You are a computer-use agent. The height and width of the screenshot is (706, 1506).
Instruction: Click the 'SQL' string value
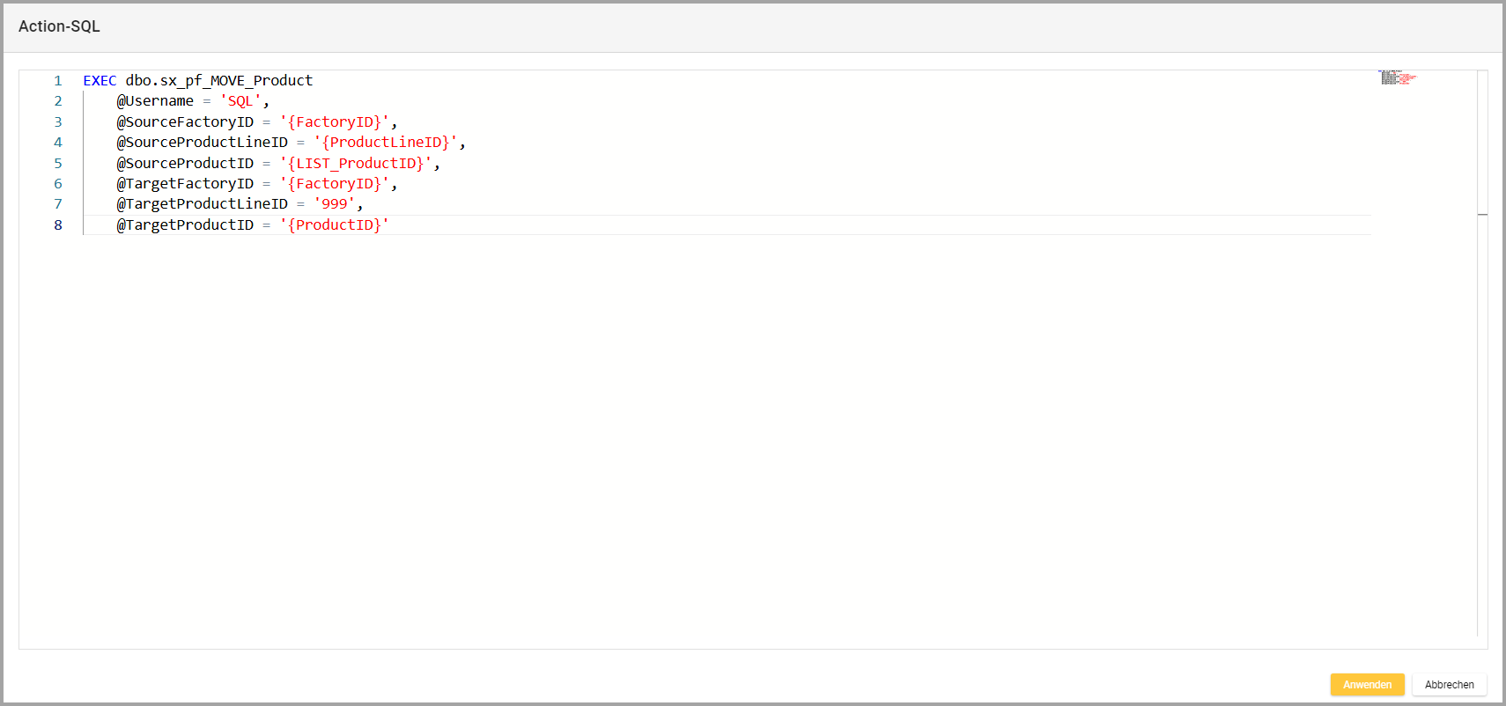240,101
